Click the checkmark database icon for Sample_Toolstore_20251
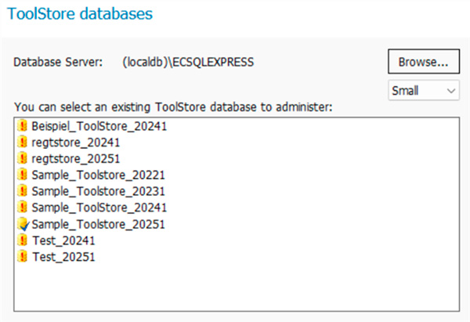This screenshot has height=322, width=470. [x=23, y=224]
